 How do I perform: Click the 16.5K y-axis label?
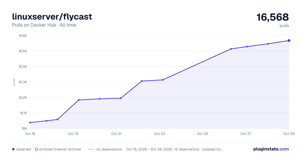23,51
